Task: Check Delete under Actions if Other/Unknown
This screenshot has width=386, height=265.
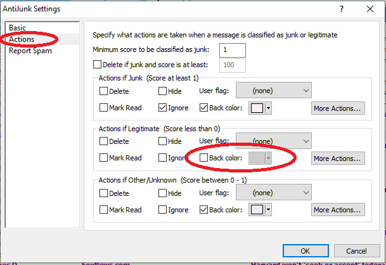Action: click(x=103, y=193)
